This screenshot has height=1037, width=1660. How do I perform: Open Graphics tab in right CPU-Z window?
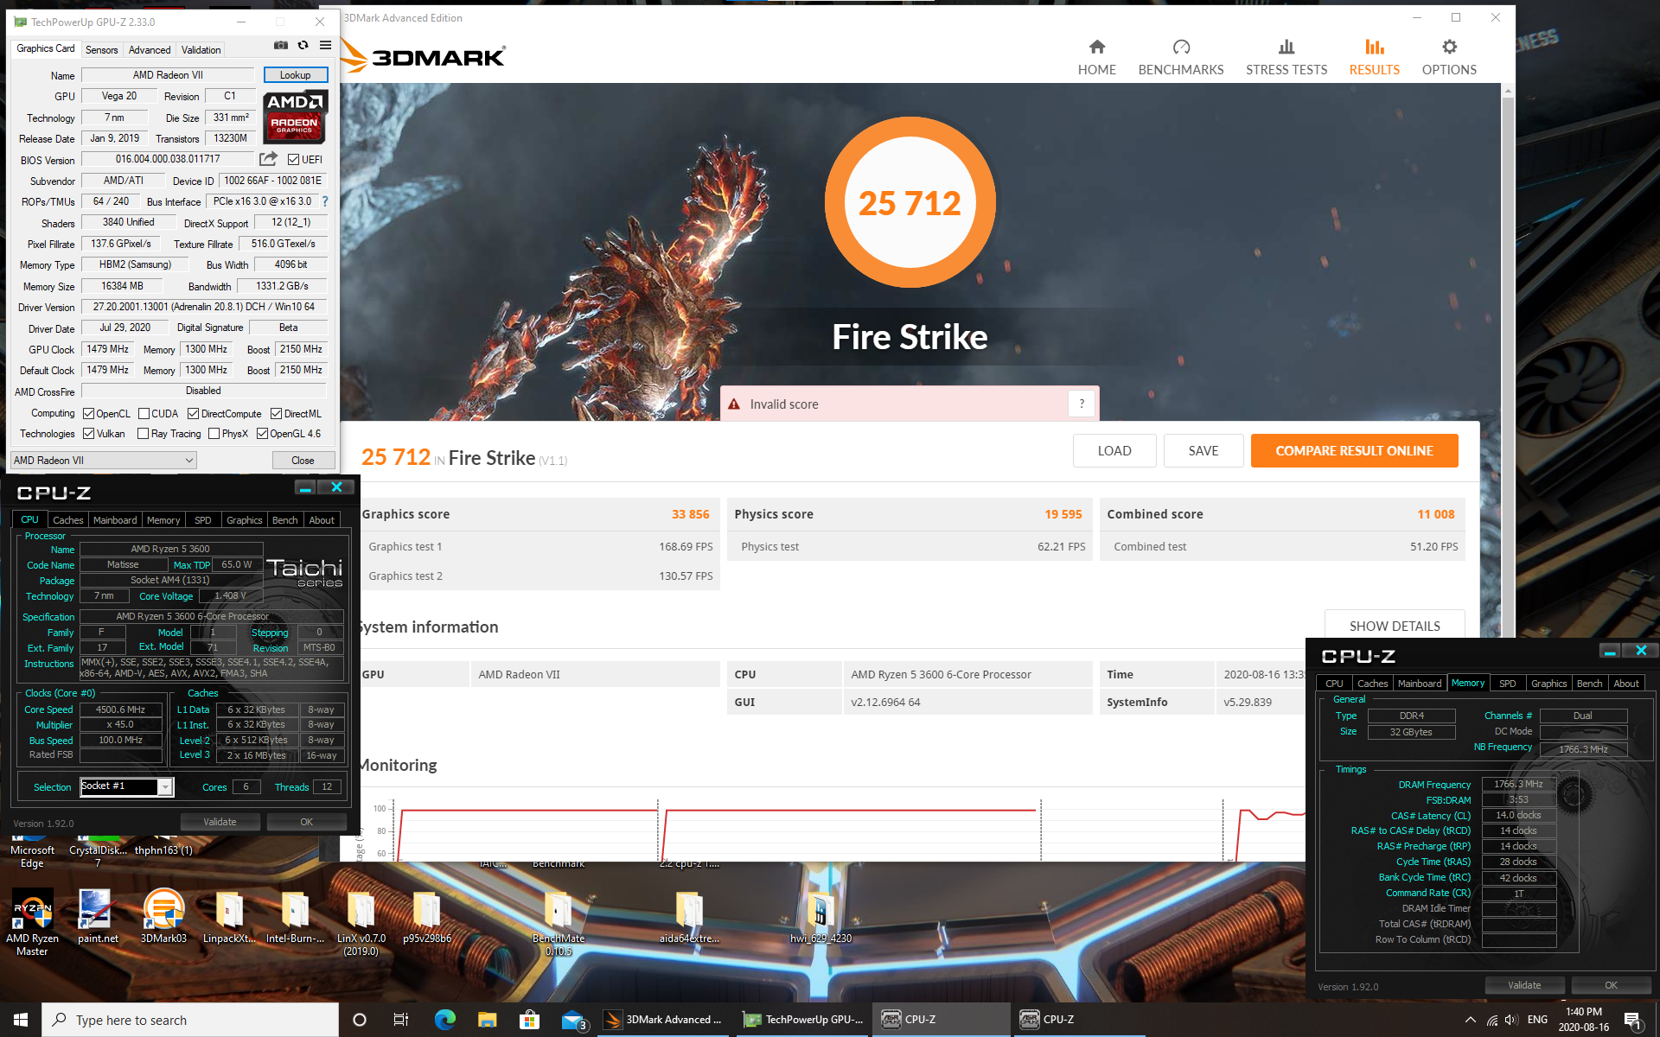(x=1548, y=684)
